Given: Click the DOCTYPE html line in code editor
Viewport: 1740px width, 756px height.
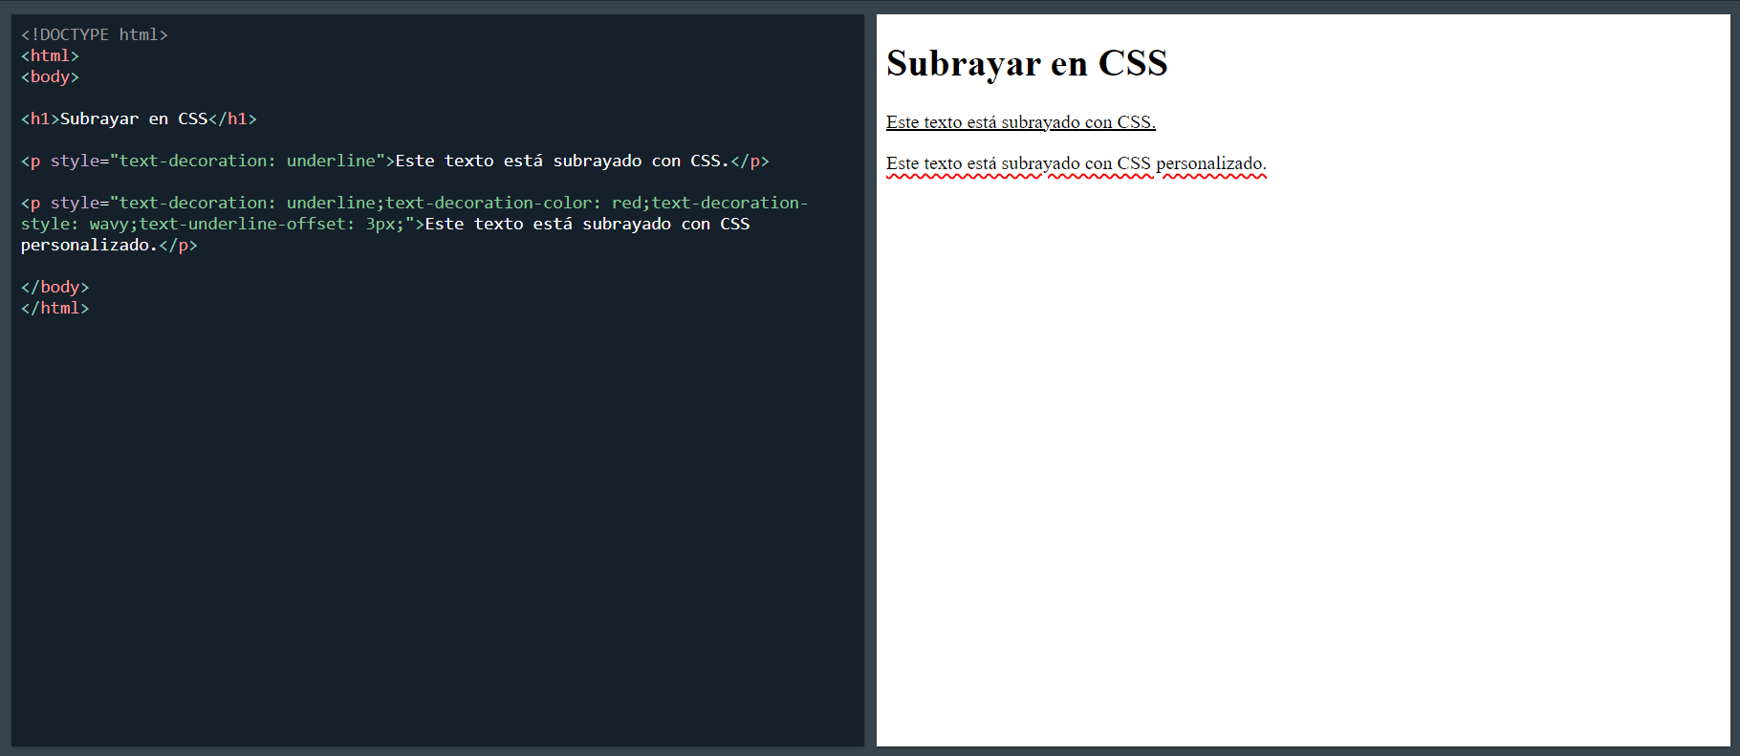Looking at the screenshot, I should pyautogui.click(x=95, y=34).
